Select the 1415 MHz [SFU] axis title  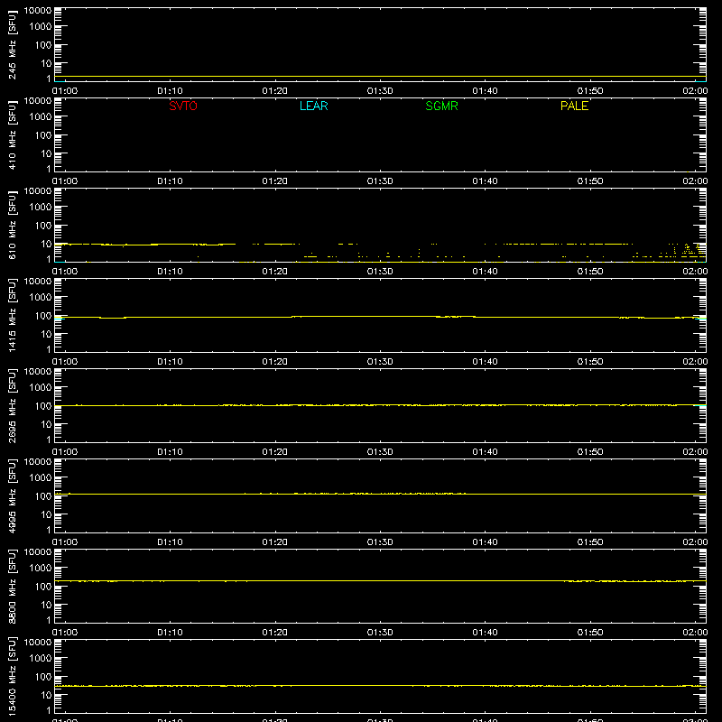(x=12, y=316)
